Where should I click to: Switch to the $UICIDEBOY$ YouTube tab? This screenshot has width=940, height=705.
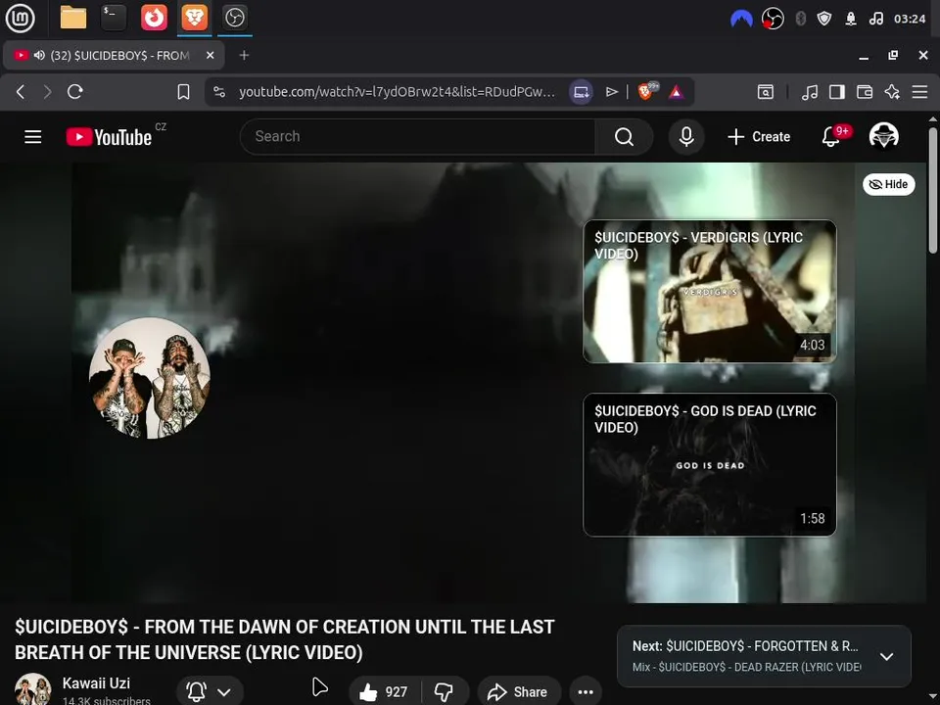pos(114,55)
